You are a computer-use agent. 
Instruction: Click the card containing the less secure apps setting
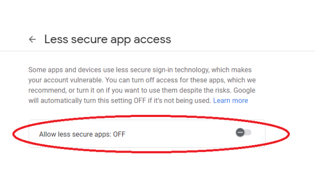point(147,134)
